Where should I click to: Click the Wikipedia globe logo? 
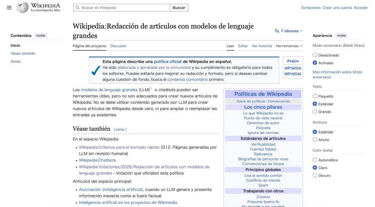pyautogui.click(x=22, y=7)
